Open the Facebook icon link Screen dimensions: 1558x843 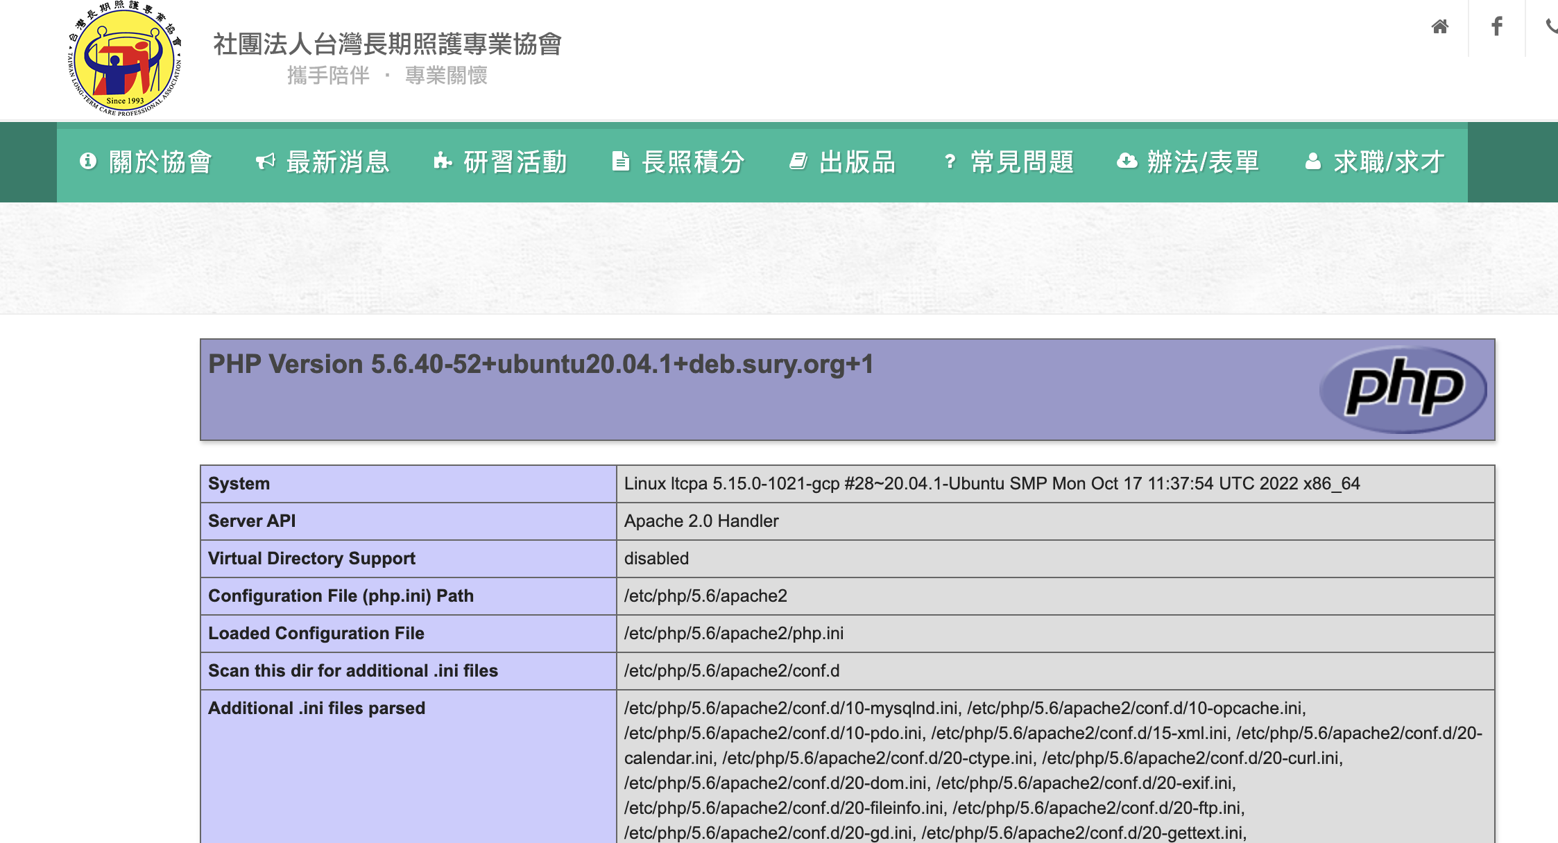pyautogui.click(x=1497, y=26)
